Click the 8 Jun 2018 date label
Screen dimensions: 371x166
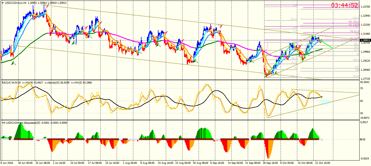point(7,163)
